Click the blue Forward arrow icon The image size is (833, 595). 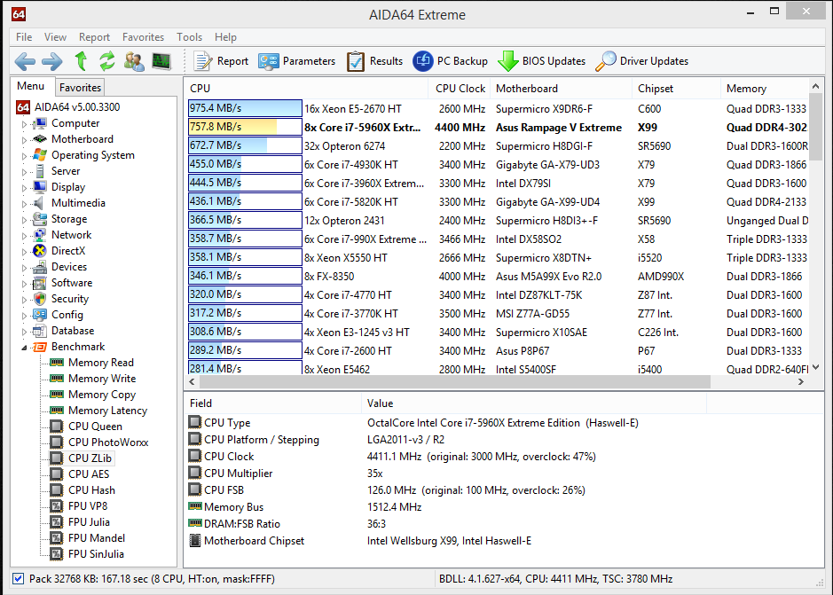51,61
